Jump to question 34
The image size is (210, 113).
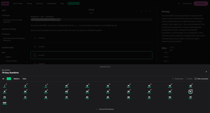coord(25,92)
